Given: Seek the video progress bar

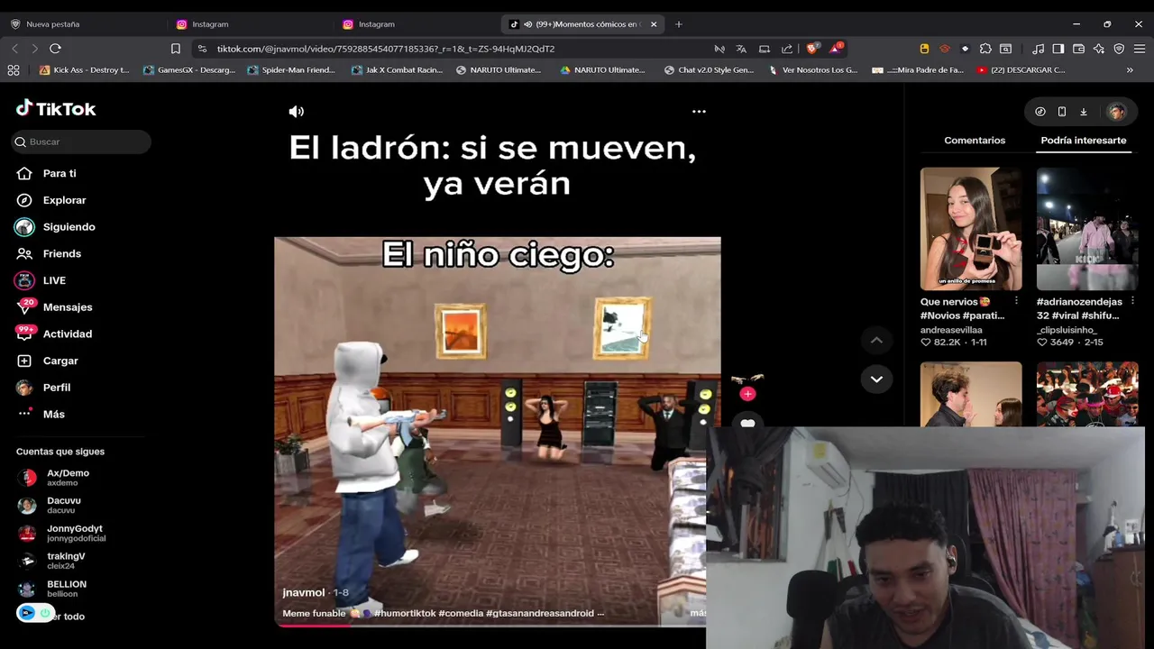Looking at the screenshot, I should click(x=490, y=624).
